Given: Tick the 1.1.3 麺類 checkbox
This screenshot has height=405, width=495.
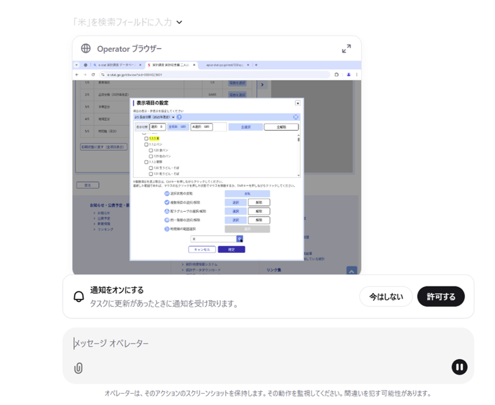Looking at the screenshot, I should click(x=146, y=162).
